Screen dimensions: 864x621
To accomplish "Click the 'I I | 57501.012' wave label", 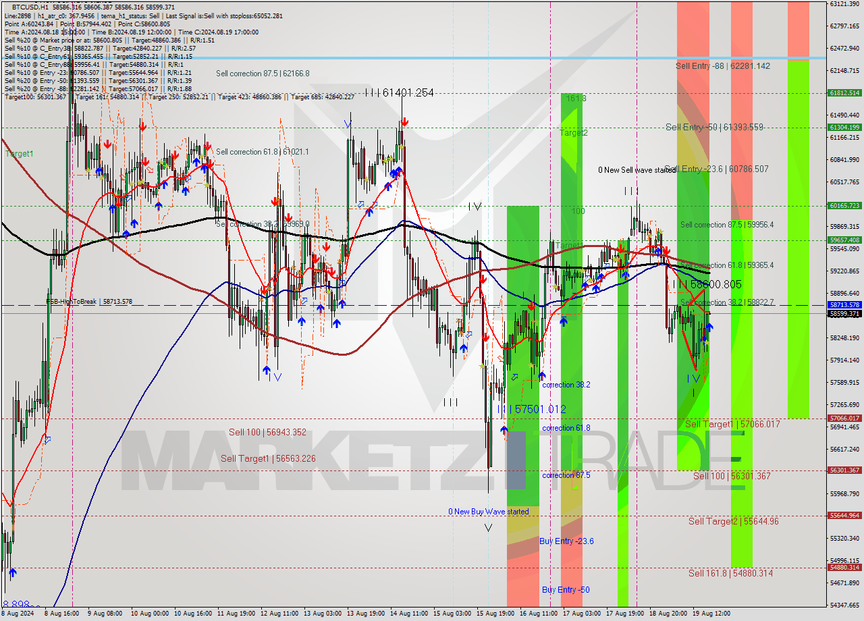I will [x=531, y=409].
